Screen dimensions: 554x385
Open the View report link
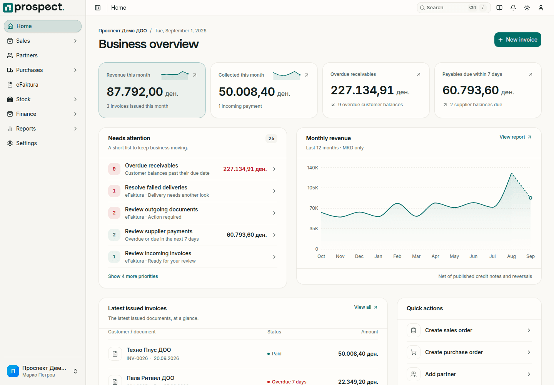(516, 137)
